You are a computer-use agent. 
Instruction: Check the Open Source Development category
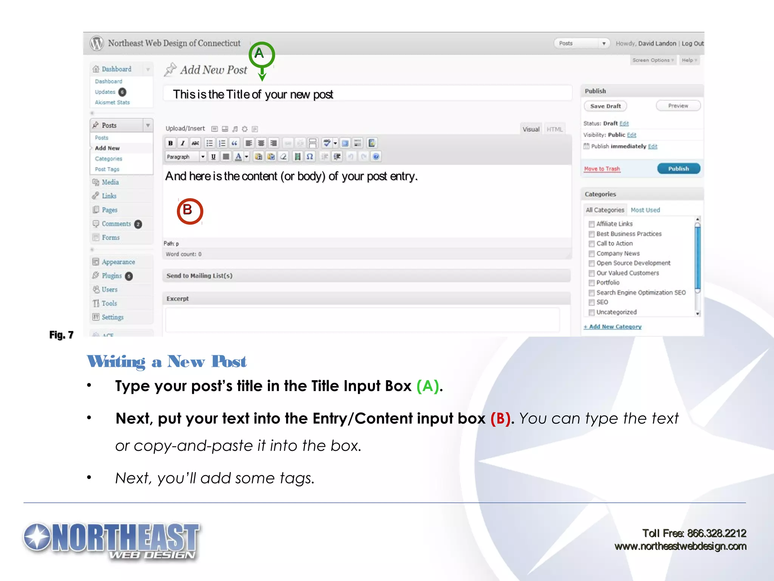592,264
